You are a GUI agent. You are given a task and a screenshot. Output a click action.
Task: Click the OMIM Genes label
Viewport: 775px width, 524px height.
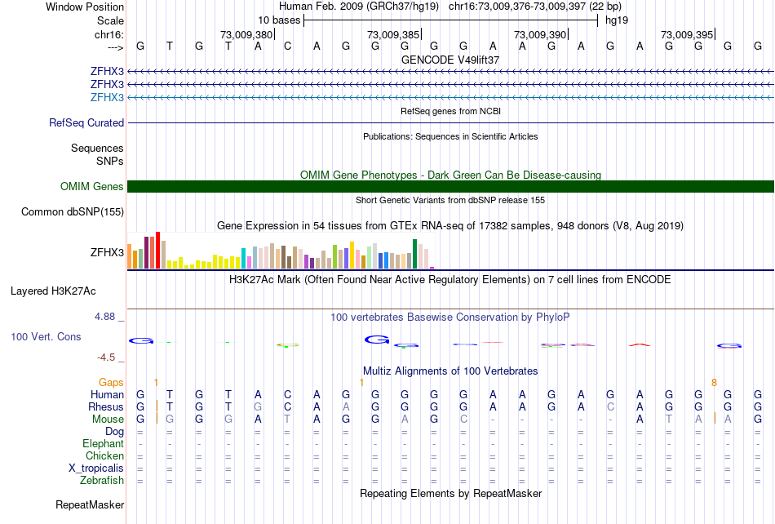92,186
